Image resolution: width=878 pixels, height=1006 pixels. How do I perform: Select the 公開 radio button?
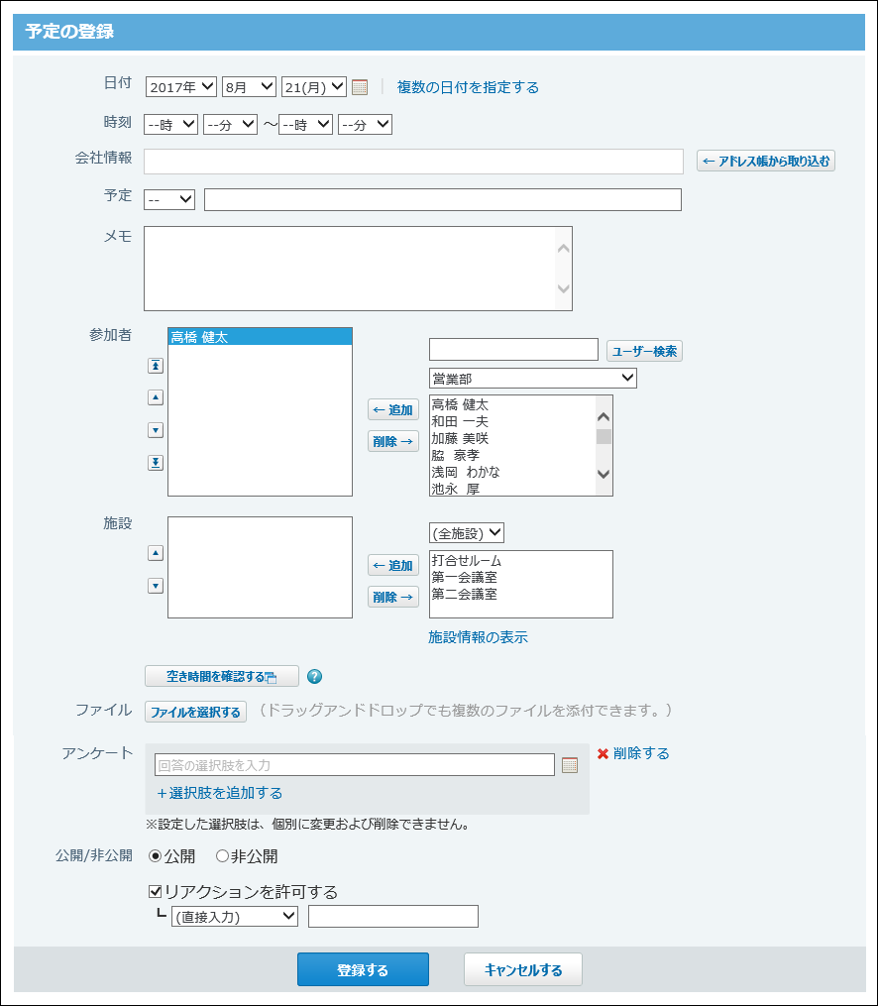click(155, 856)
